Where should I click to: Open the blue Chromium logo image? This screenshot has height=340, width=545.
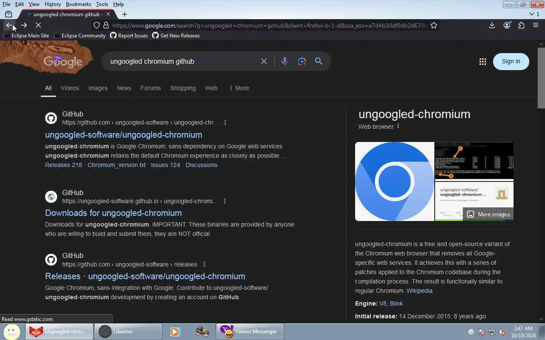pos(395,181)
